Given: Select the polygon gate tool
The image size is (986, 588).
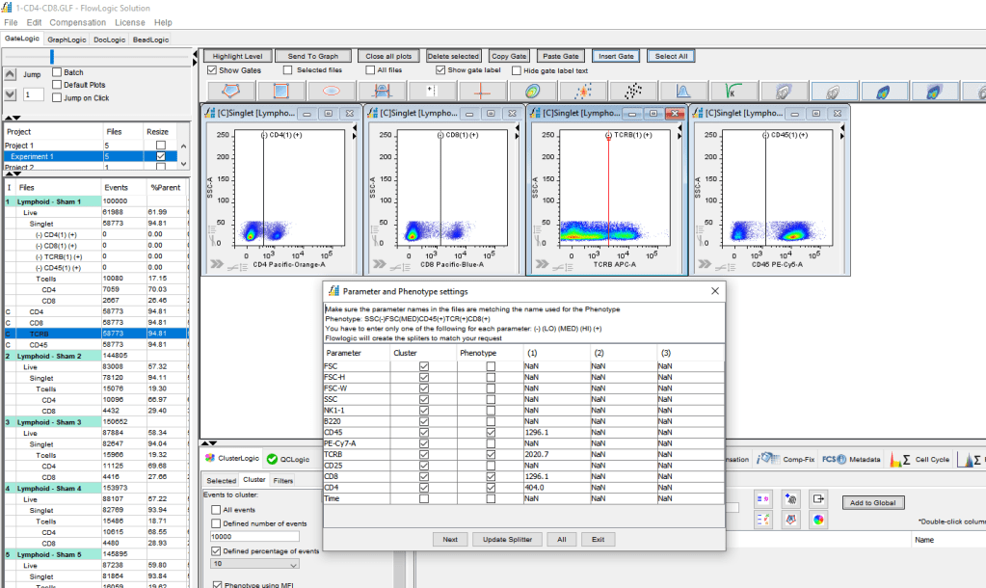Looking at the screenshot, I should (228, 90).
